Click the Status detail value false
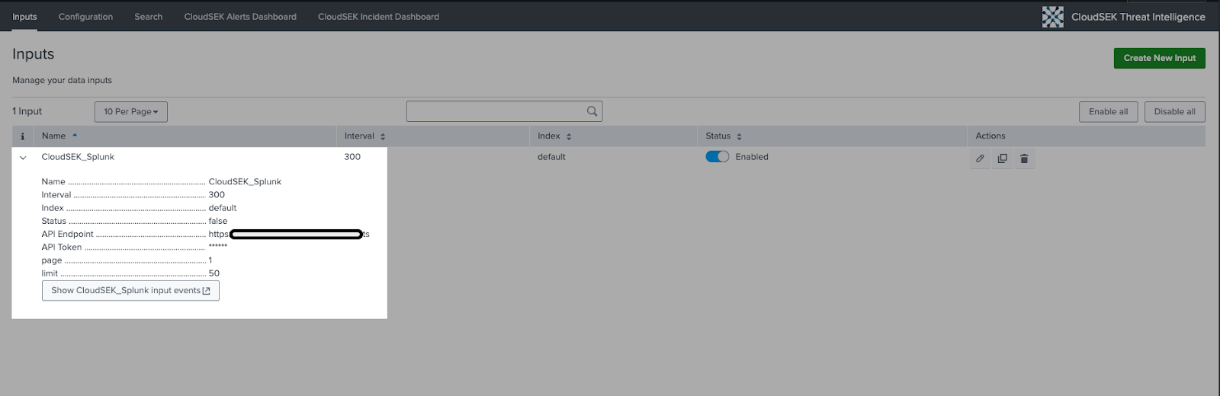 point(218,221)
